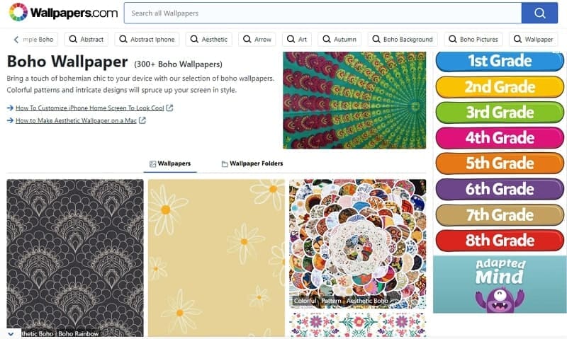Click the blue search magnifier button
The height and width of the screenshot is (339, 567).
point(539,13)
